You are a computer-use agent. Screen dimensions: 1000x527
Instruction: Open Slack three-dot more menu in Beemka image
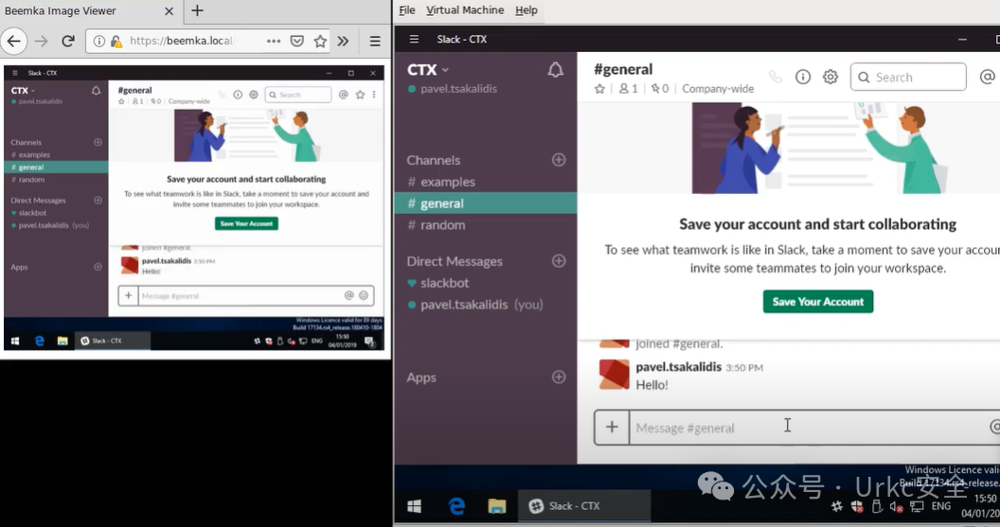[x=374, y=95]
